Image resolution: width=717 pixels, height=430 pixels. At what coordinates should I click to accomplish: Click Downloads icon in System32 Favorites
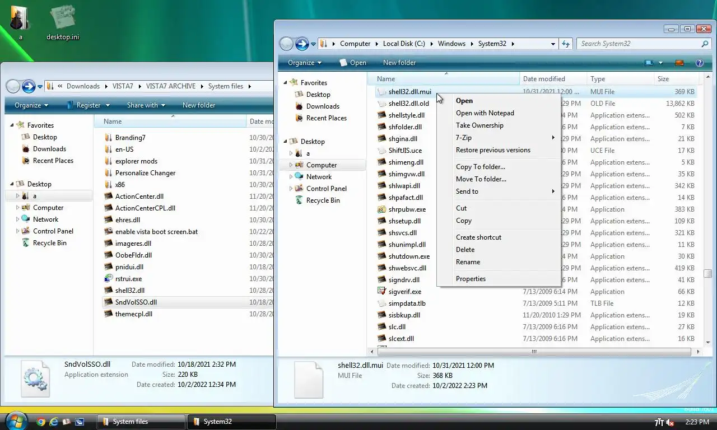(x=299, y=106)
